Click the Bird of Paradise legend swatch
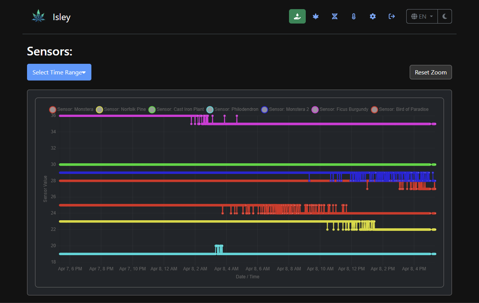Screen dimensions: 479x303 click(375, 109)
